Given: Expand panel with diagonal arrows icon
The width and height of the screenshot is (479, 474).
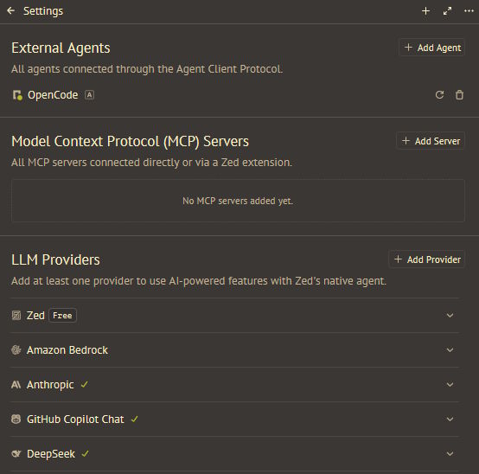Looking at the screenshot, I should coord(447,11).
